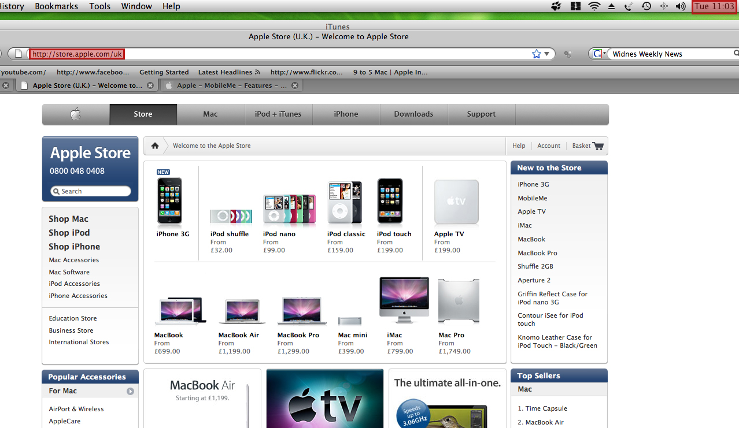Click the Wi-Fi icon in the menu bar
This screenshot has width=739, height=428.
(594, 6)
